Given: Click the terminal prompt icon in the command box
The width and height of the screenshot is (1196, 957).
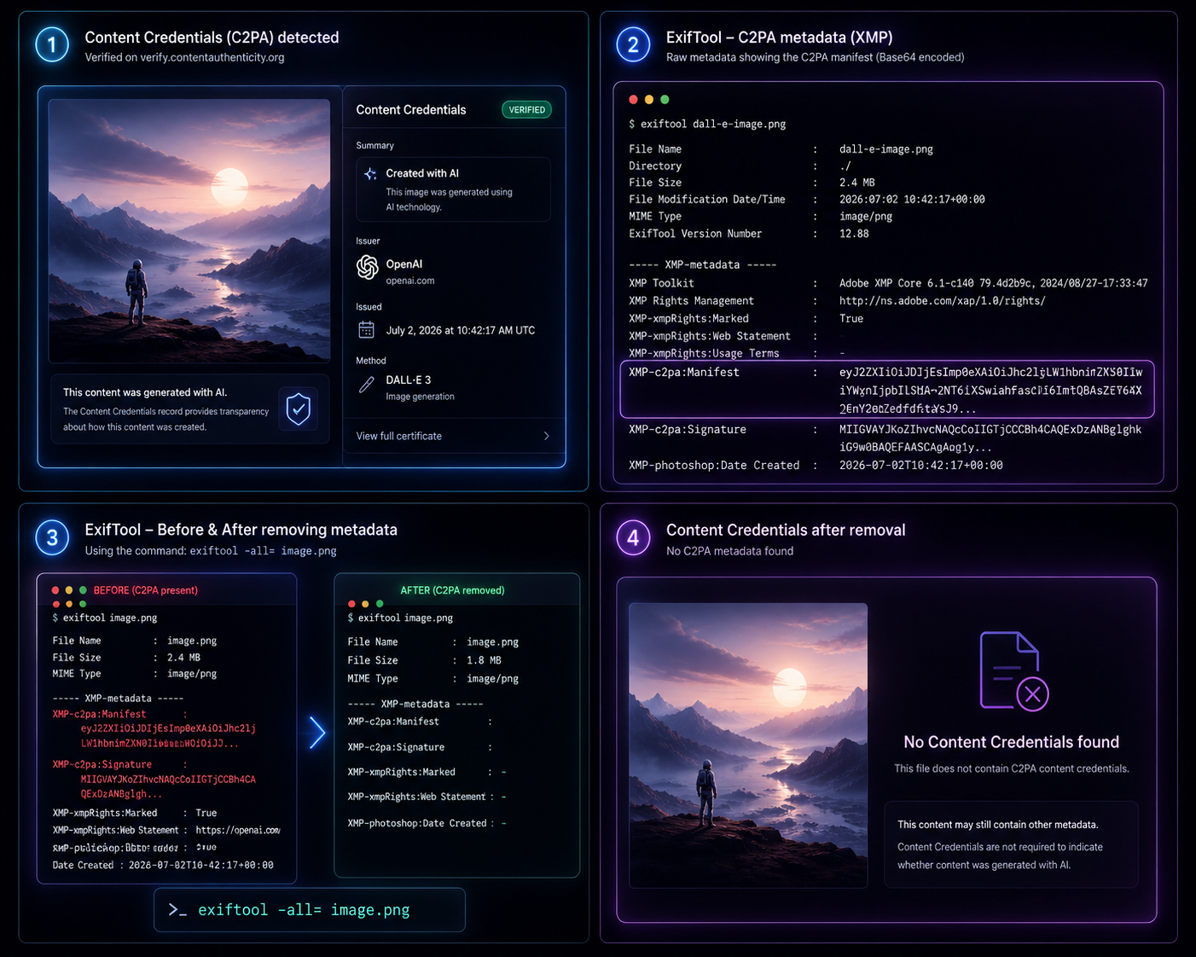Looking at the screenshot, I should [x=177, y=910].
